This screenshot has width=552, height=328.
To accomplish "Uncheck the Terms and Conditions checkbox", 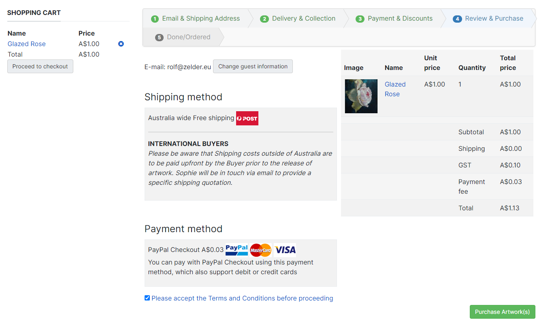I will point(147,298).
